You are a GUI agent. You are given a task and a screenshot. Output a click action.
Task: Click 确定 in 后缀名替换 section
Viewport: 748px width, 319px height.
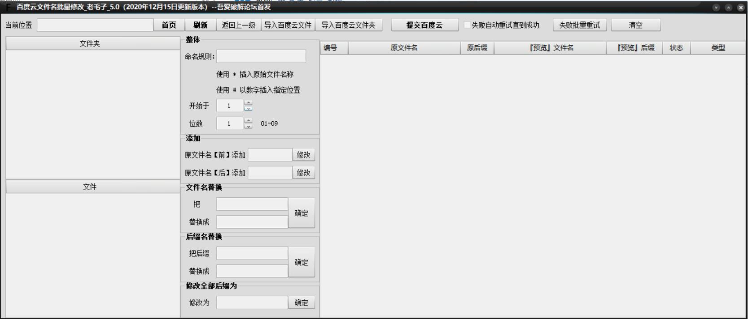pos(302,262)
